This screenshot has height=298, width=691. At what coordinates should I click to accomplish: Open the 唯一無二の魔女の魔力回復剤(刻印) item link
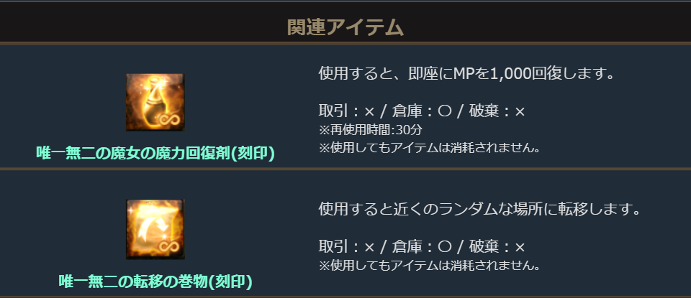[x=155, y=154]
